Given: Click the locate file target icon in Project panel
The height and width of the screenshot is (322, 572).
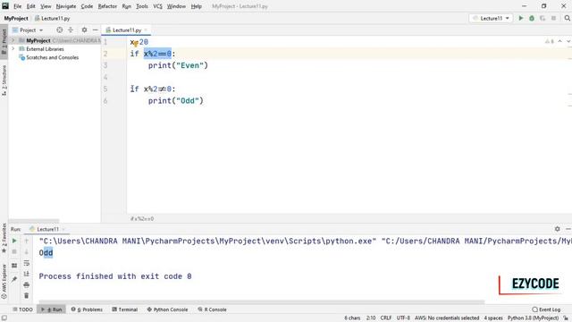Looking at the screenshot, I should [x=60, y=30].
